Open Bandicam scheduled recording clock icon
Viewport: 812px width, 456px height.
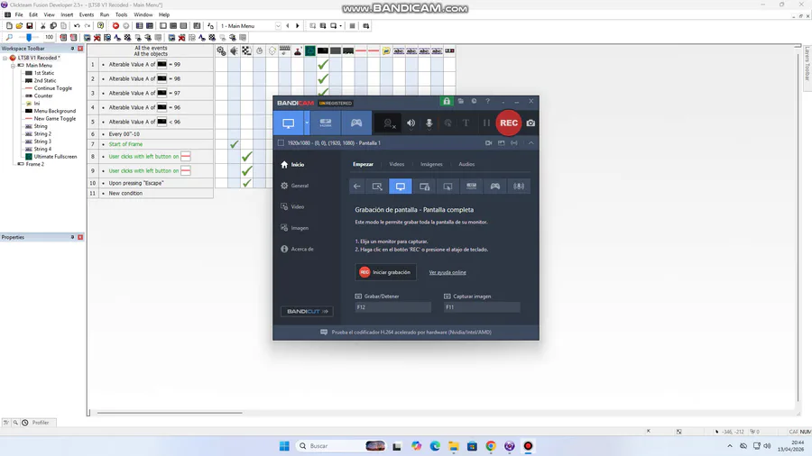click(x=474, y=101)
